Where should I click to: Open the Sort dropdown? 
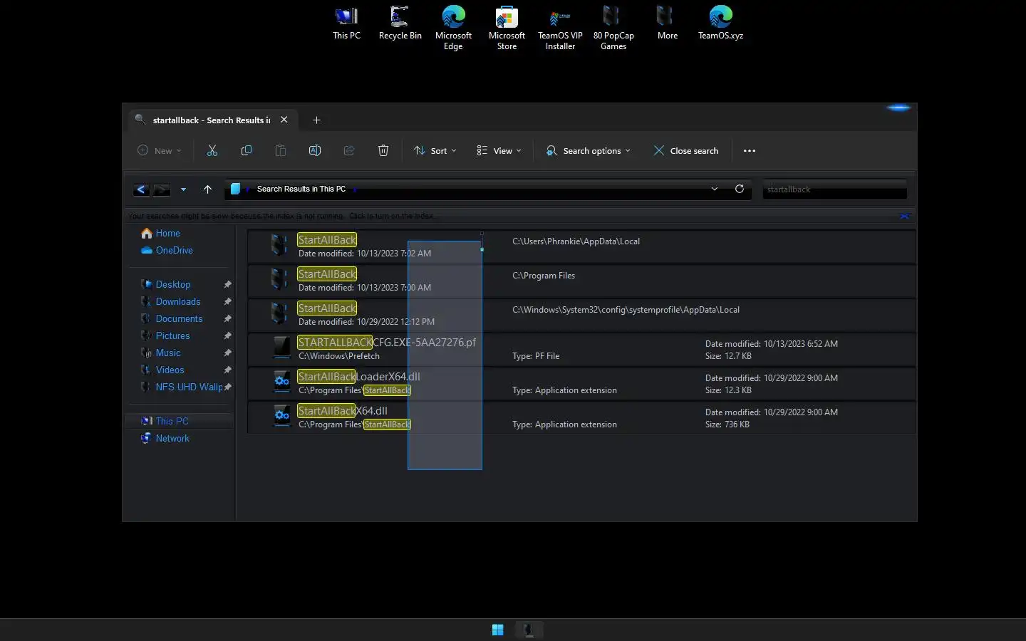[x=435, y=150]
